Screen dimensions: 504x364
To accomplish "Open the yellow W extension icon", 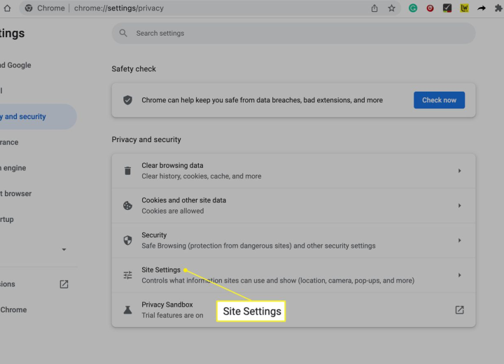I will pyautogui.click(x=464, y=8).
